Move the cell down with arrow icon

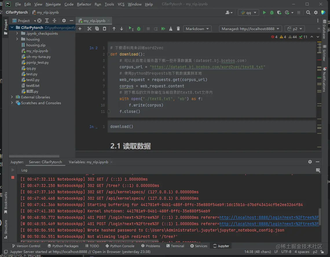[x=122, y=29]
